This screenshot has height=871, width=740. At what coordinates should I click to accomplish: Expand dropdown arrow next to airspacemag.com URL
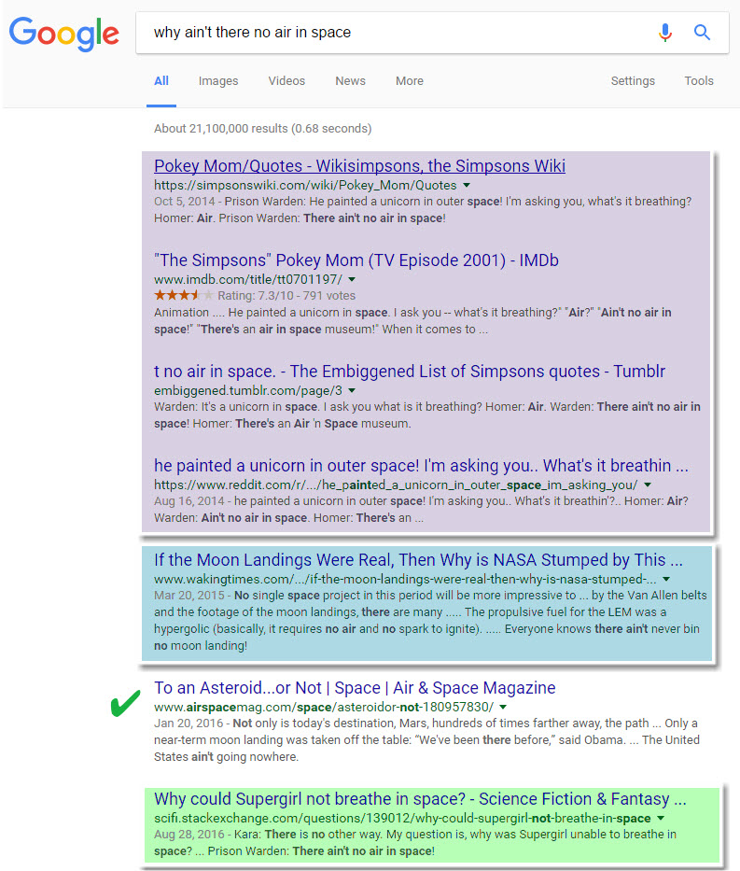[503, 707]
